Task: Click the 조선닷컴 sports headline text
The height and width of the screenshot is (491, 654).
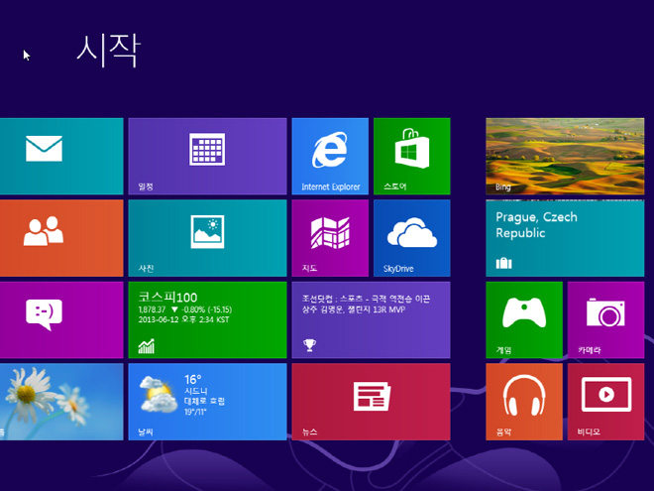Action: [366, 304]
